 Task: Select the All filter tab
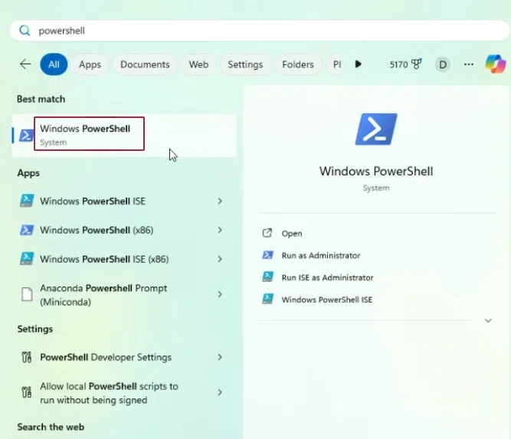tap(54, 64)
